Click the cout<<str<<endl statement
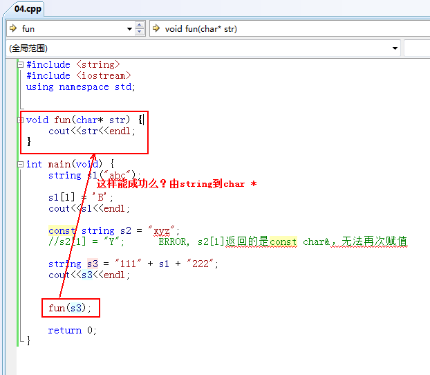430x375 pixels. click(92, 131)
